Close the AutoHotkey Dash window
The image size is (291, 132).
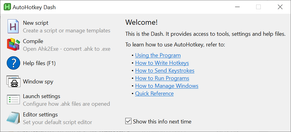[280, 7]
